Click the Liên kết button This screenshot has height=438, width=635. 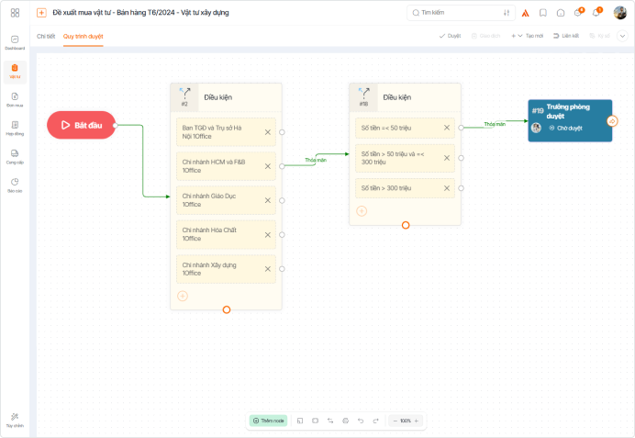coord(566,36)
